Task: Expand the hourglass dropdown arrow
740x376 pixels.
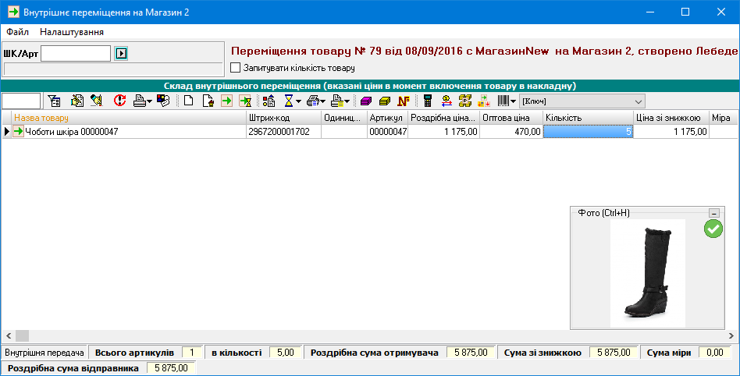Action: [x=298, y=101]
